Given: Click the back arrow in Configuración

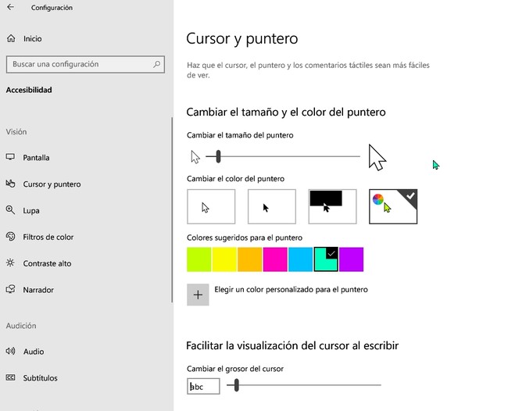Looking at the screenshot, I should click(10, 8).
